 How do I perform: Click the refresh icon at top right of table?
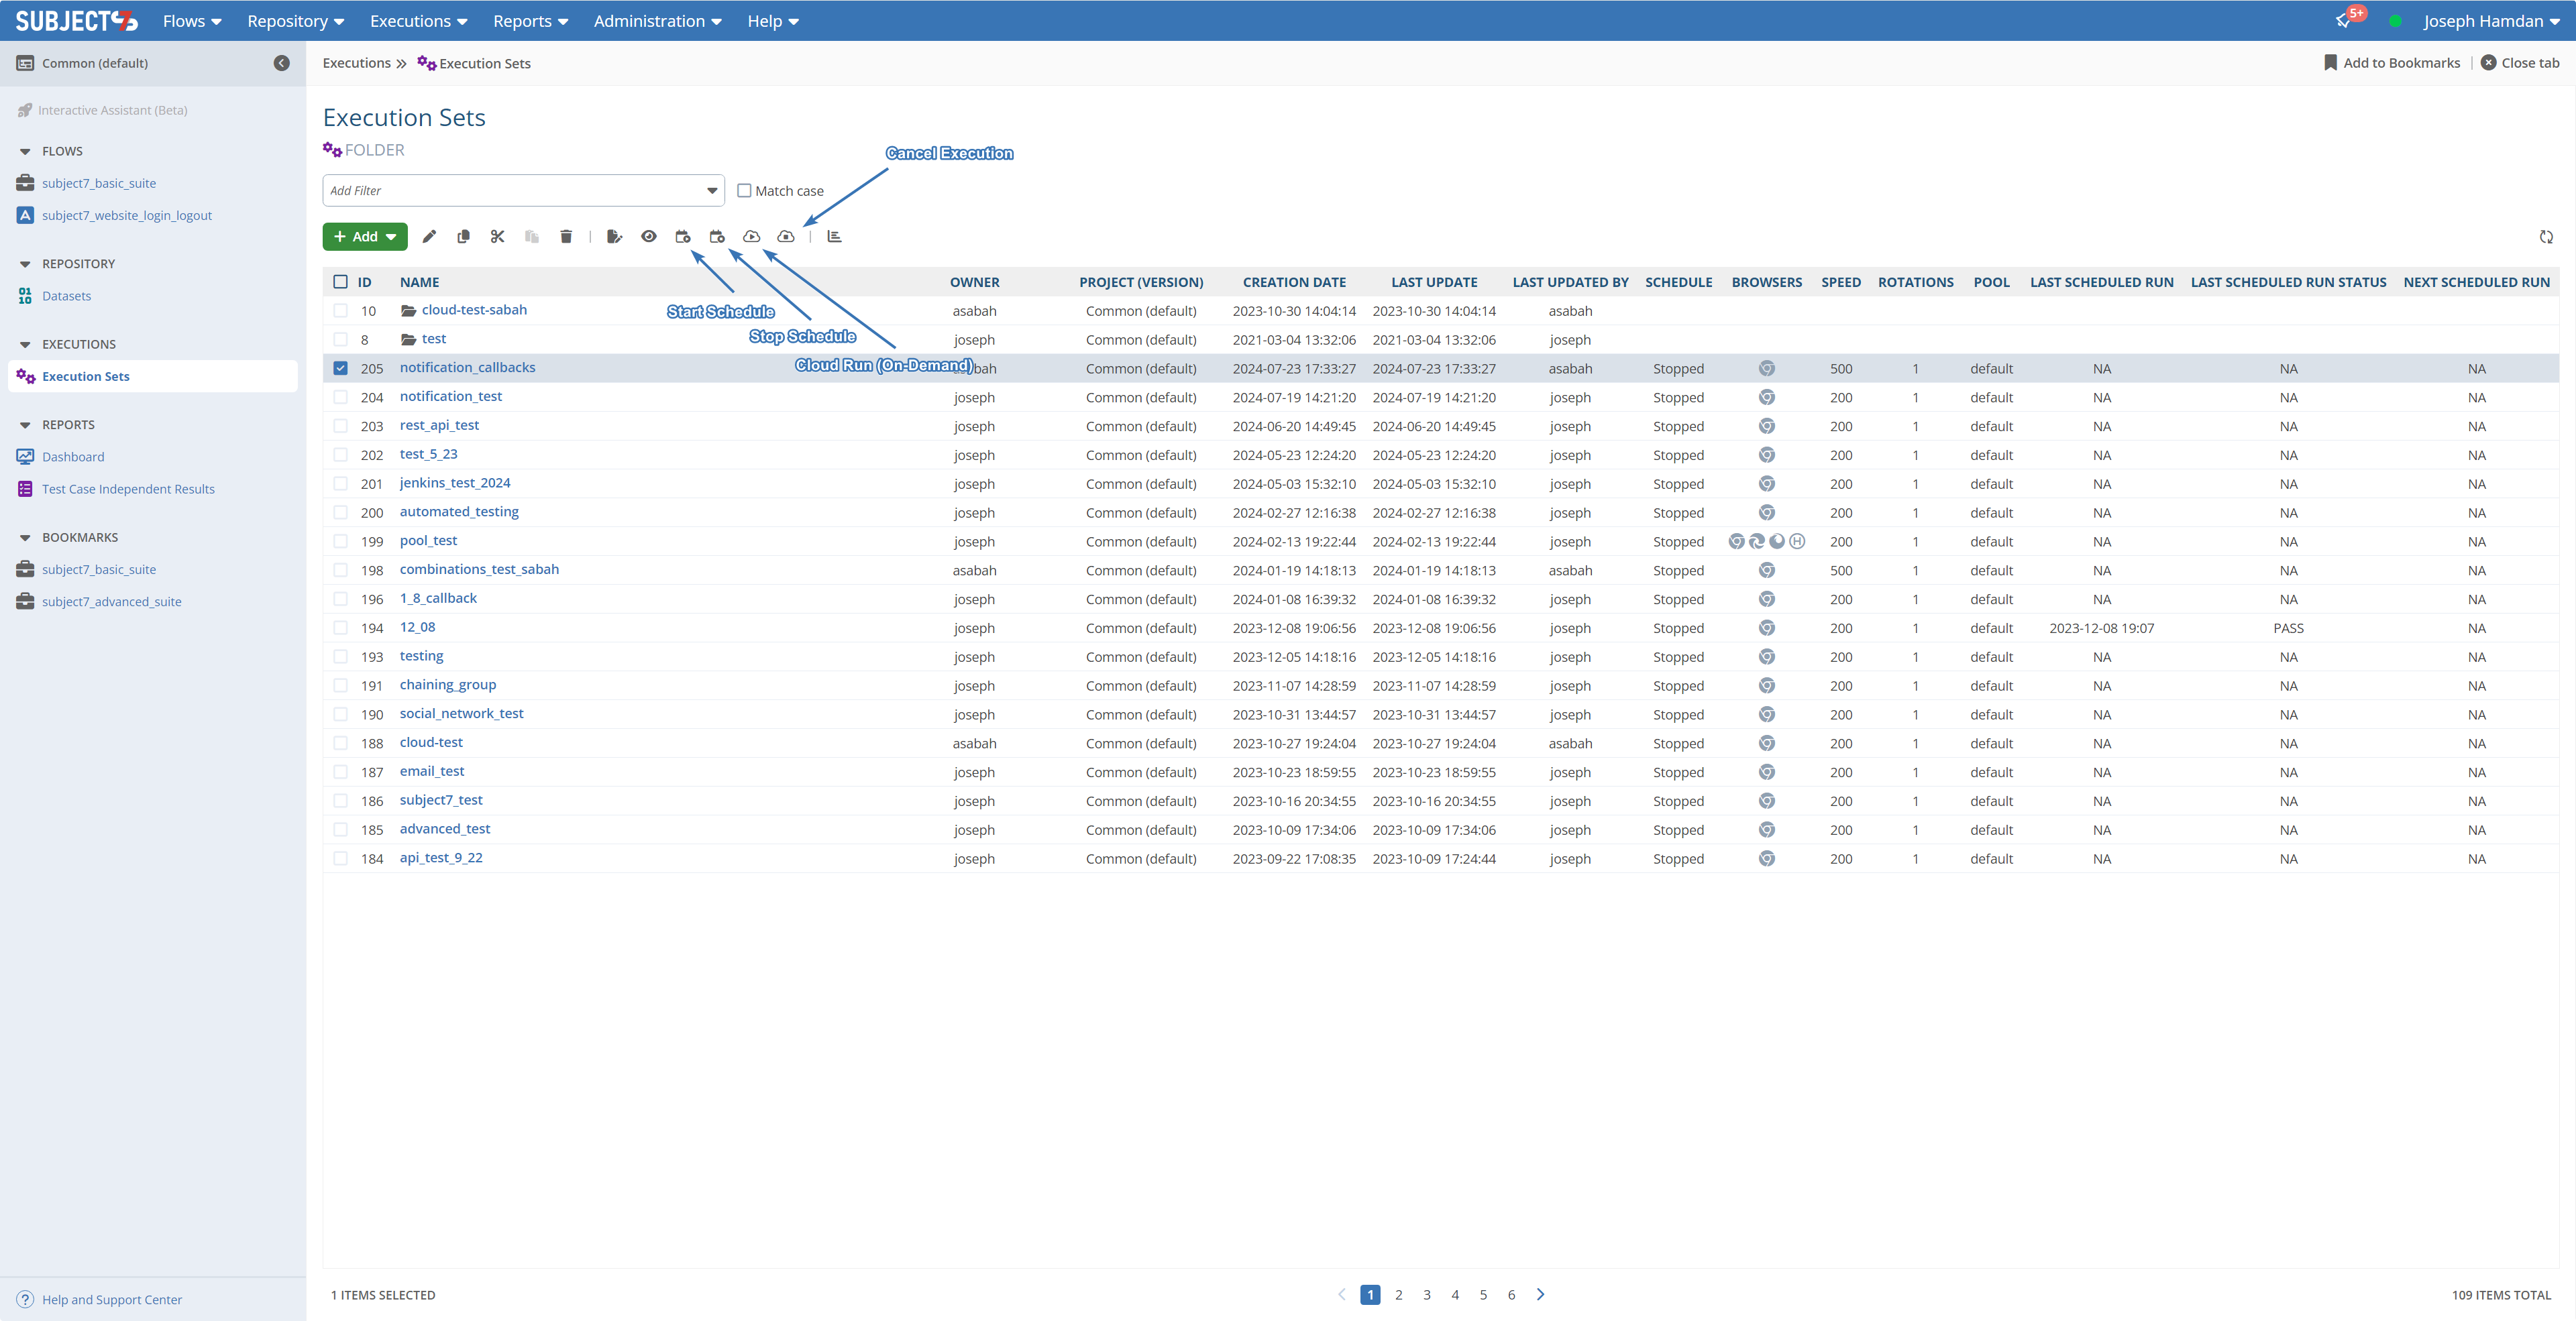(x=2546, y=237)
